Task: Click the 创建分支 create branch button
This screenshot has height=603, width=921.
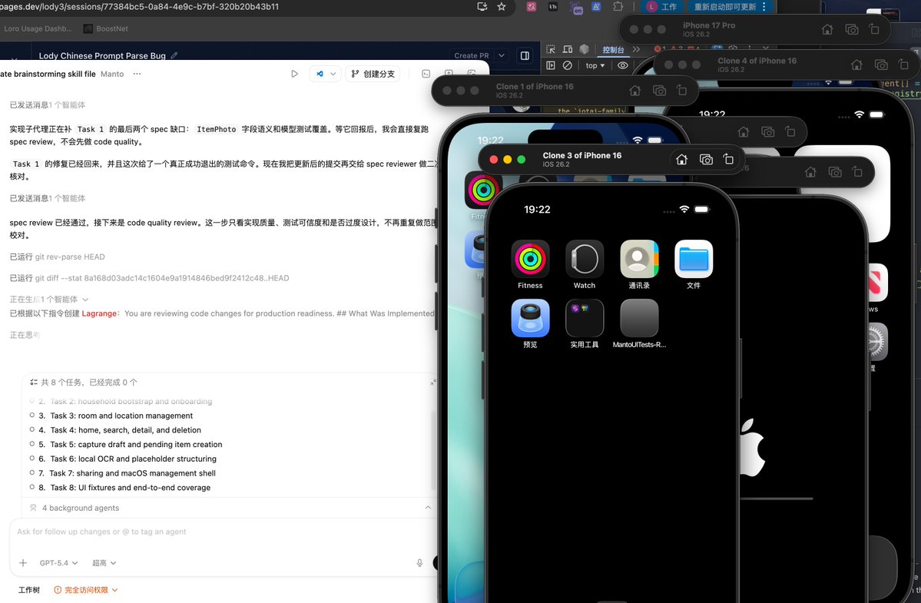Action: pyautogui.click(x=373, y=74)
